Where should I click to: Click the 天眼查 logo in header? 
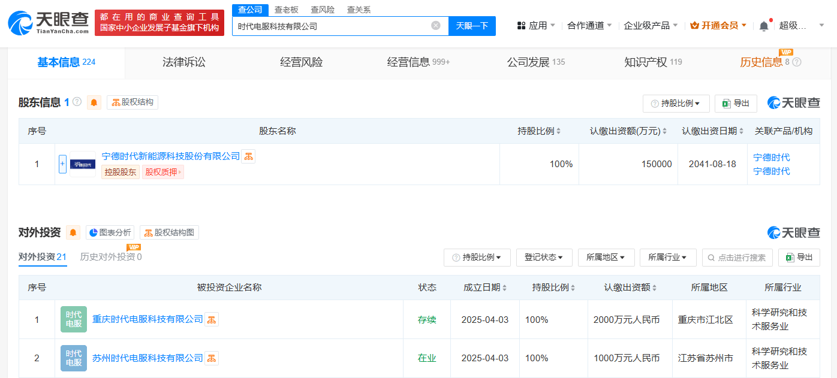point(47,23)
